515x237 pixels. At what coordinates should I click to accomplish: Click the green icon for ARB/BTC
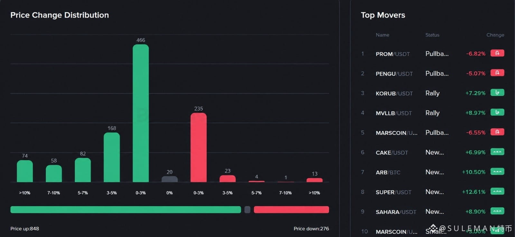click(497, 171)
